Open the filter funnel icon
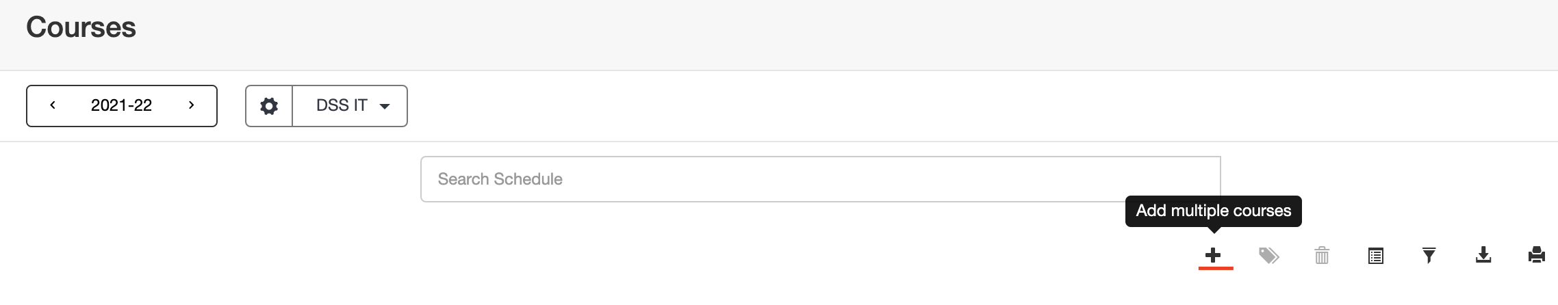This screenshot has height=305, width=1558. pos(1429,256)
